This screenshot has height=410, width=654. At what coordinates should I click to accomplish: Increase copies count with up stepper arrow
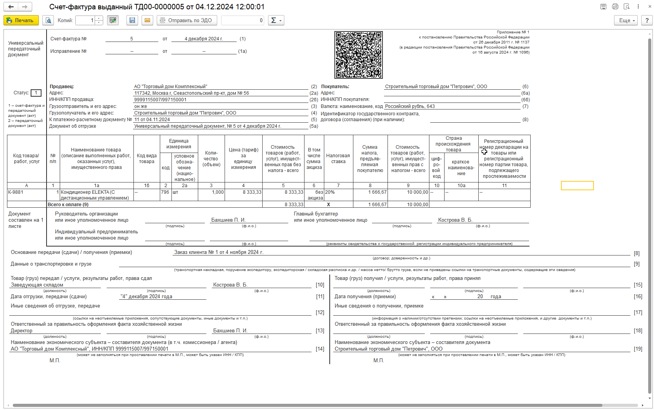pos(99,18)
